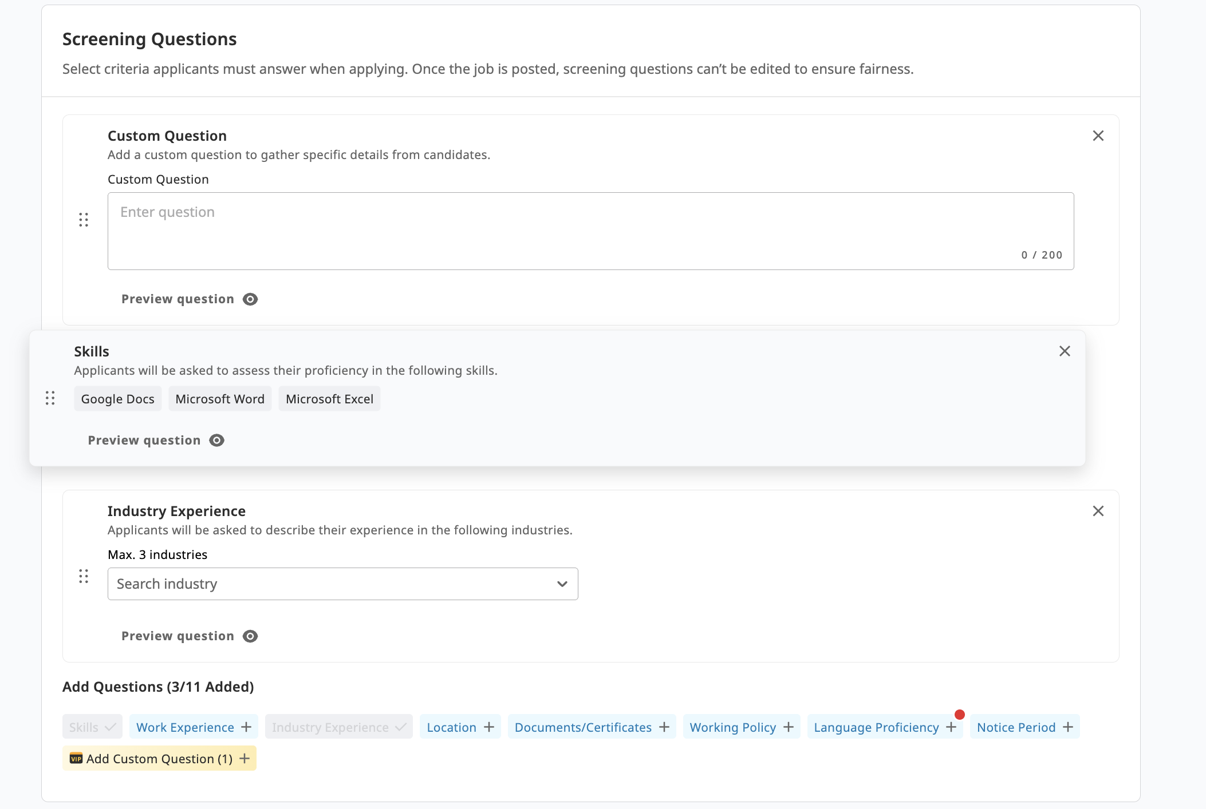Click the drag handle on the Custom Question card
The height and width of the screenshot is (809, 1206).
point(84,219)
